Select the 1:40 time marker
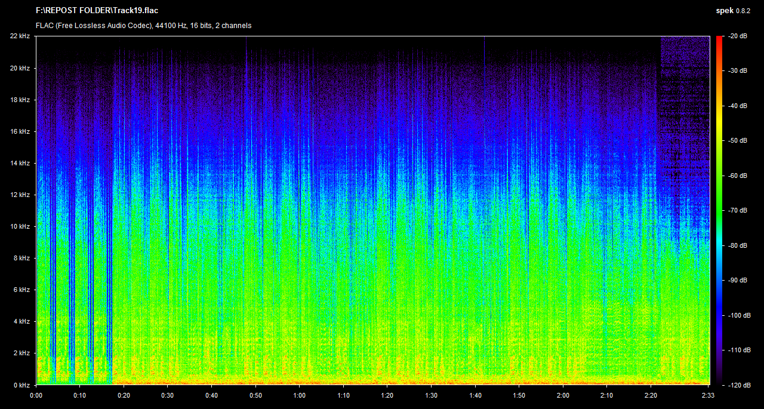764x409 pixels. pos(475,395)
